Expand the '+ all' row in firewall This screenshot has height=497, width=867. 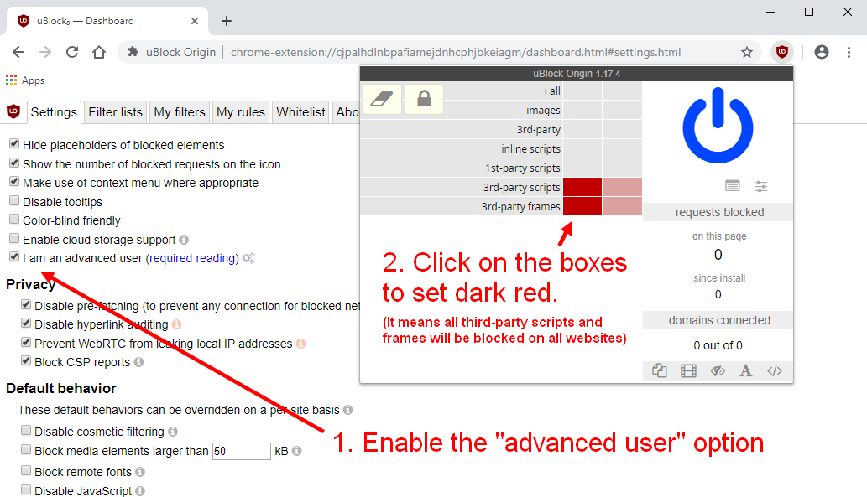tap(551, 91)
